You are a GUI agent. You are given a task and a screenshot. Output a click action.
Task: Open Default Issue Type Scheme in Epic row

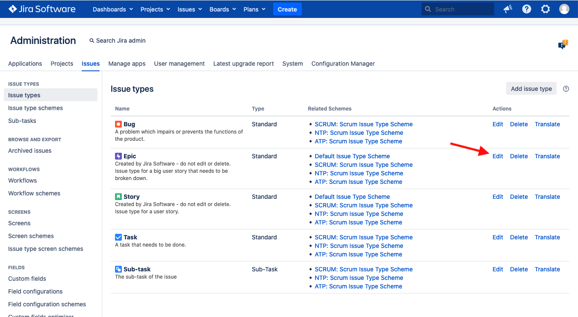(352, 156)
